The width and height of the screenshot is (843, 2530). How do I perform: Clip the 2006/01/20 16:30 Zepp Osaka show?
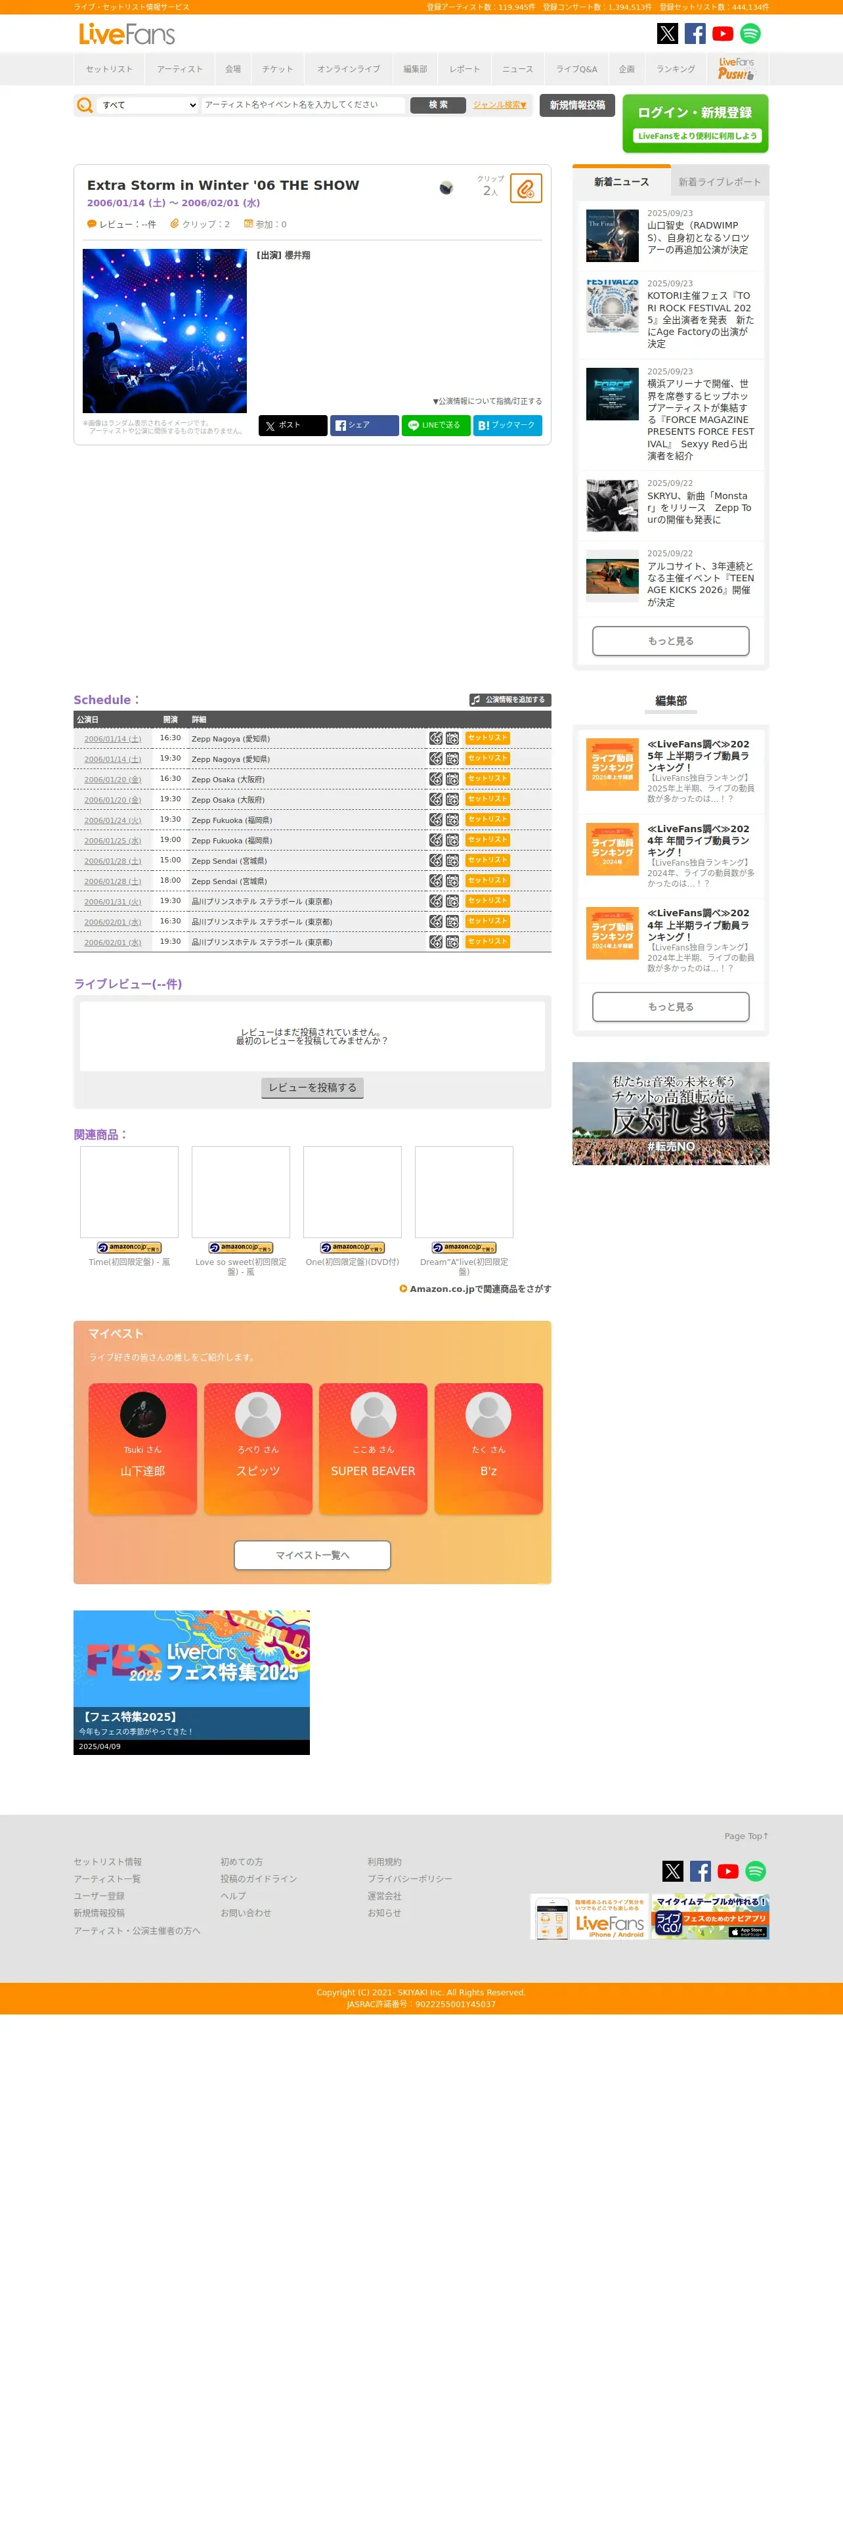tap(436, 779)
